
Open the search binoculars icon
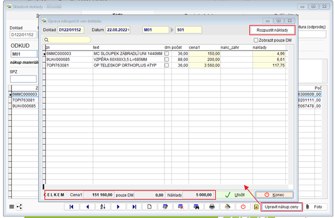coord(197,207)
